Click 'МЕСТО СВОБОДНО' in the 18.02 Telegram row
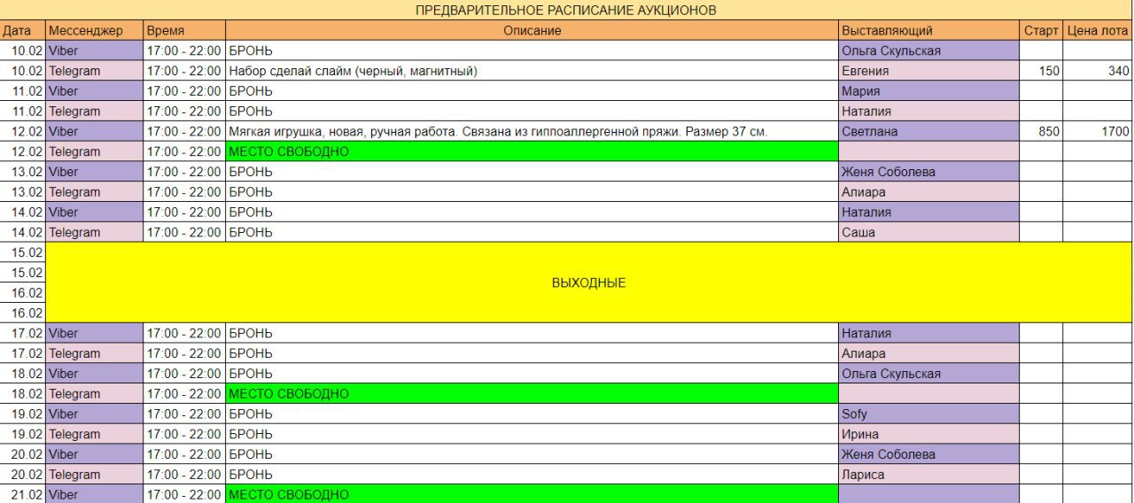 pos(532,393)
